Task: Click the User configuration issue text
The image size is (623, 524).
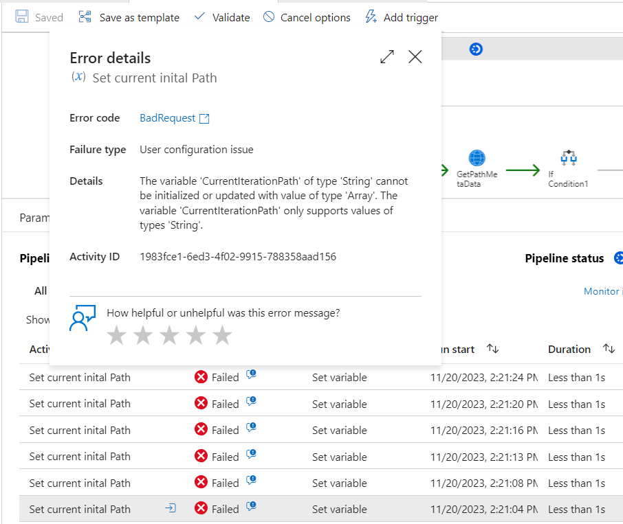Action: (x=196, y=150)
